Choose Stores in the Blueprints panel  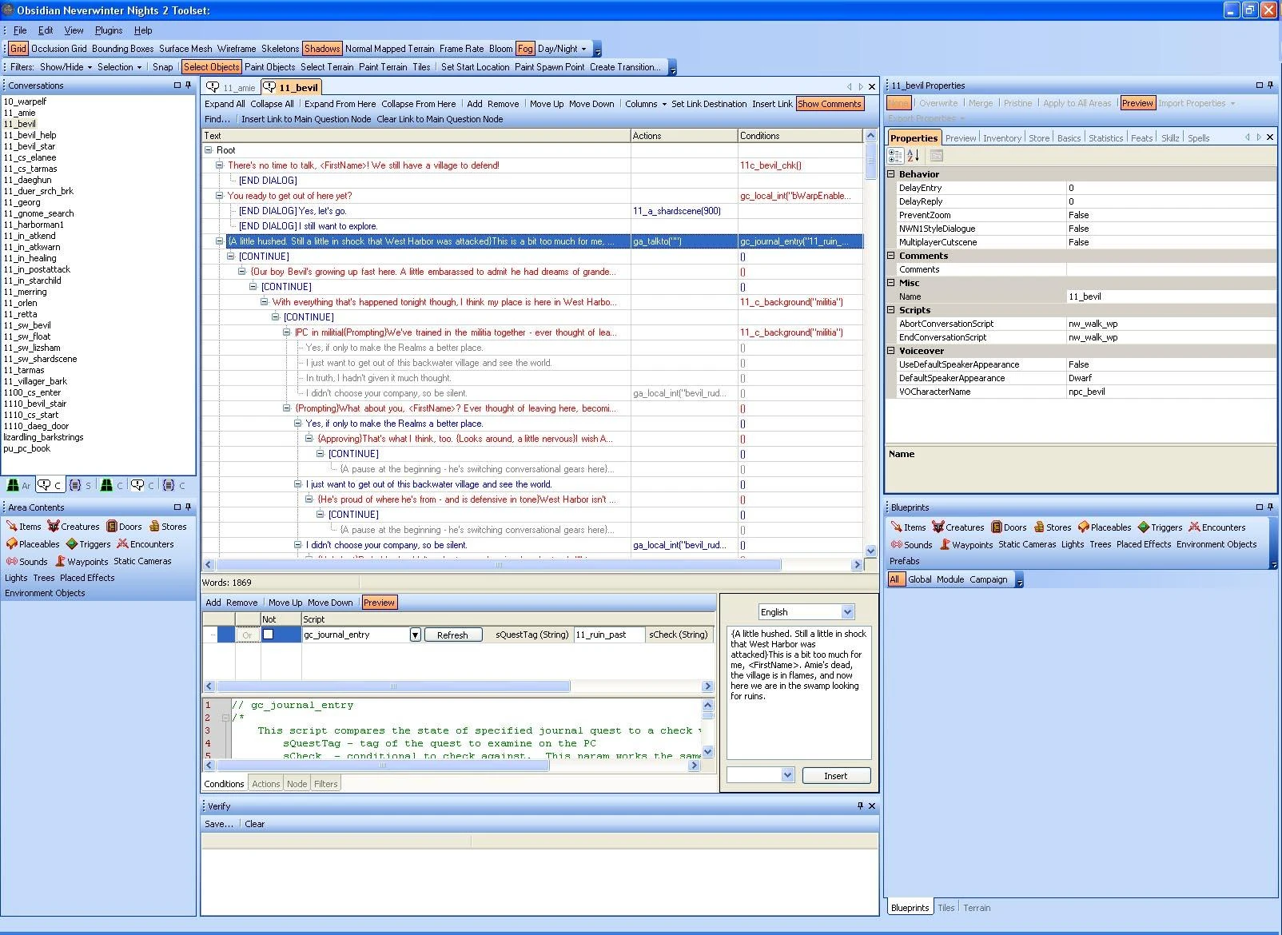coord(1053,527)
